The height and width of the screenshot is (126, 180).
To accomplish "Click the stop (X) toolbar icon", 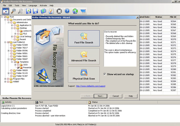I will coord(59,11).
